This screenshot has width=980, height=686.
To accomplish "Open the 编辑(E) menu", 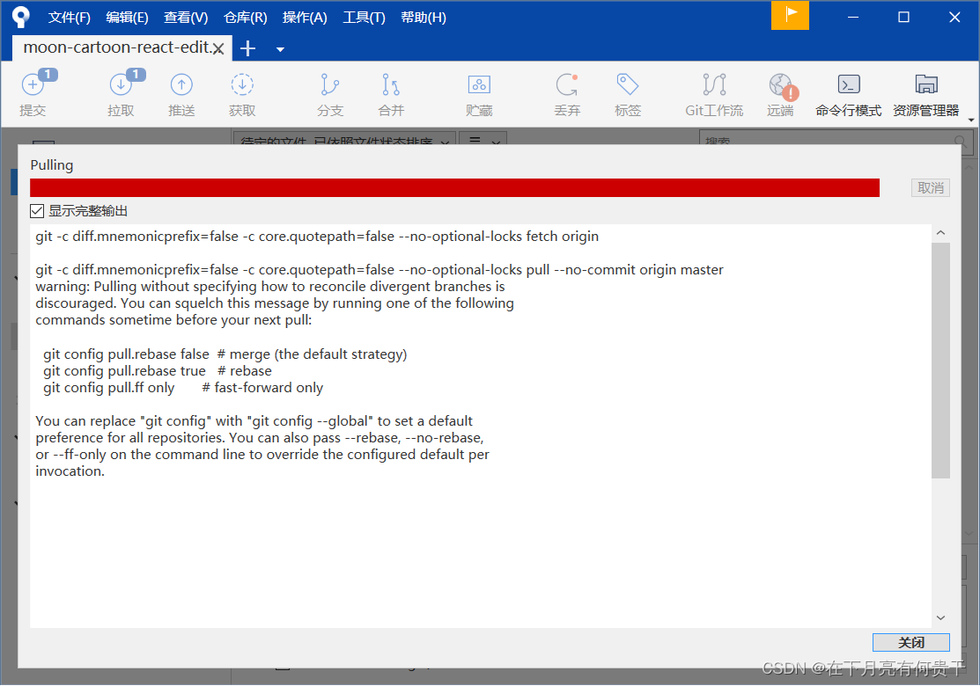I will click(127, 18).
